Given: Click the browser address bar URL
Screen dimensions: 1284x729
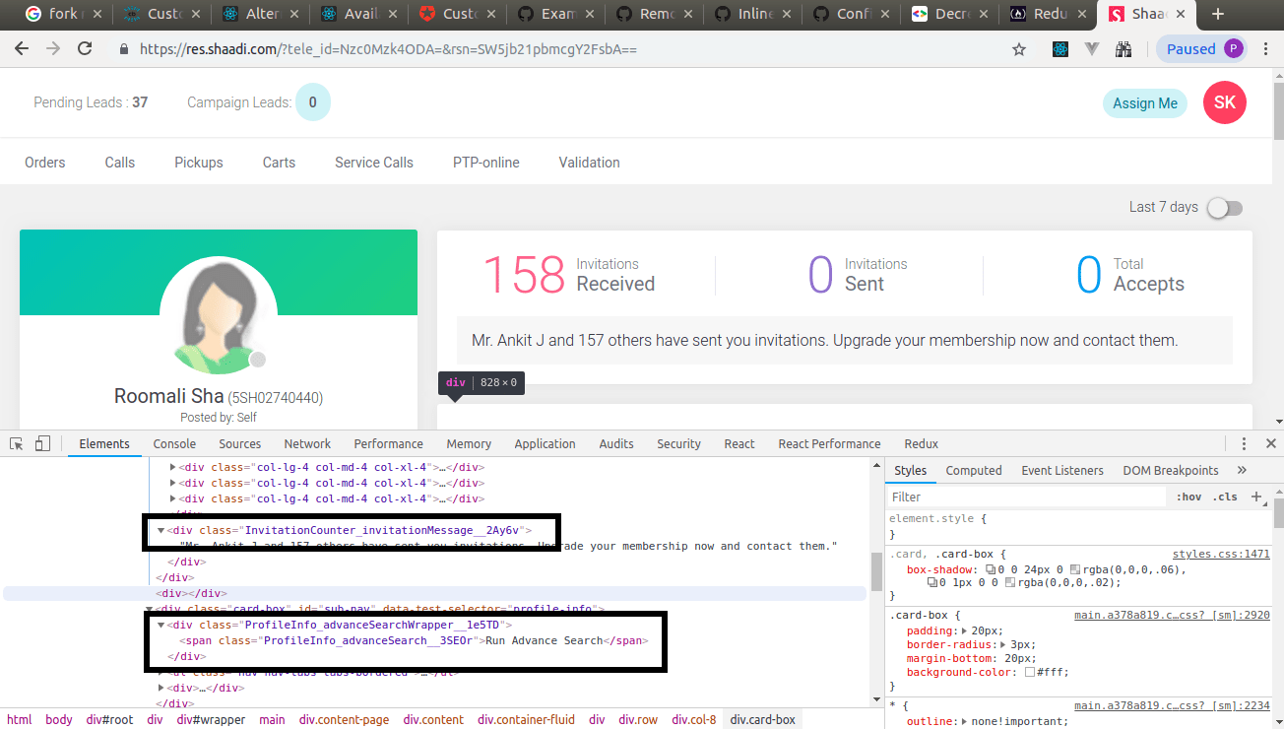Looking at the screenshot, I should [x=389, y=49].
